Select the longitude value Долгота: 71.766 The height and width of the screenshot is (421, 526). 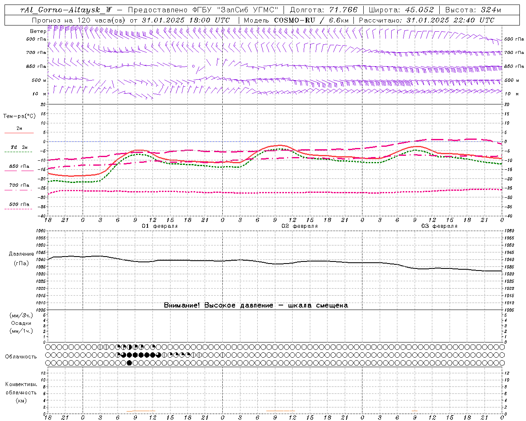point(324,10)
